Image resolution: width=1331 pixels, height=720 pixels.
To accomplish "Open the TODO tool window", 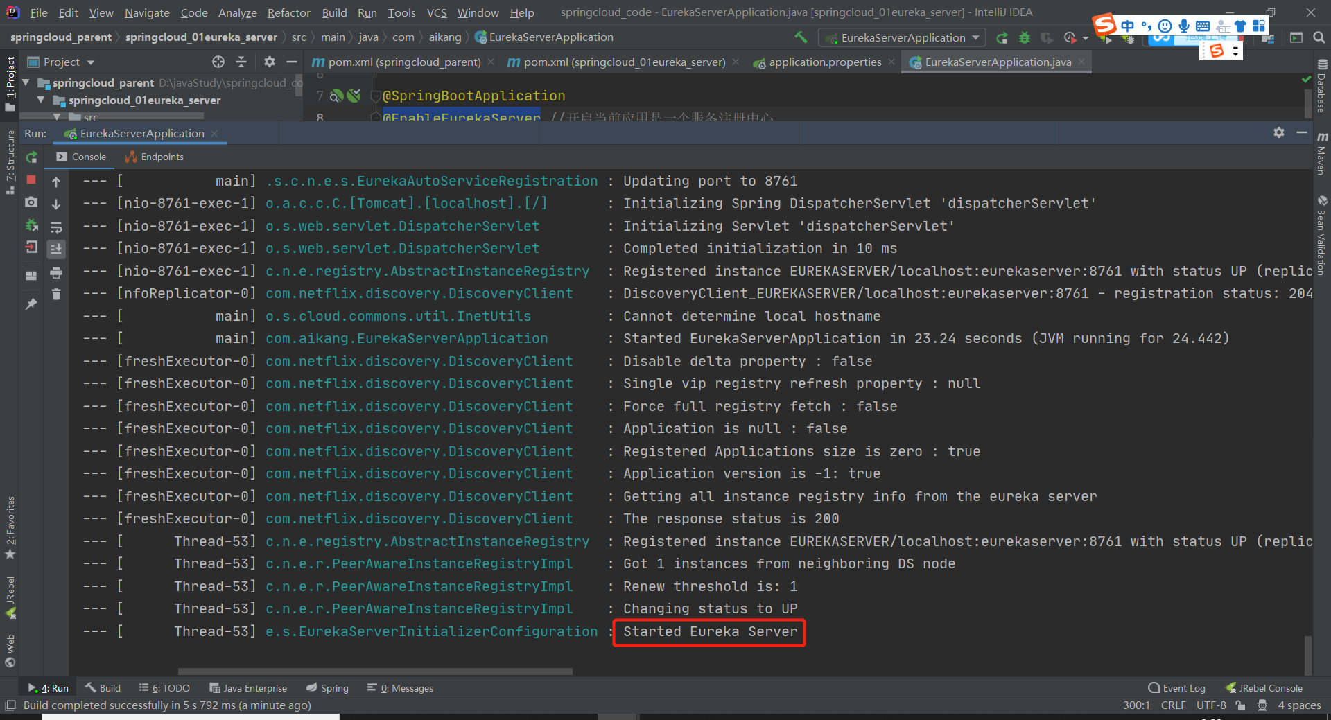I will click(164, 688).
